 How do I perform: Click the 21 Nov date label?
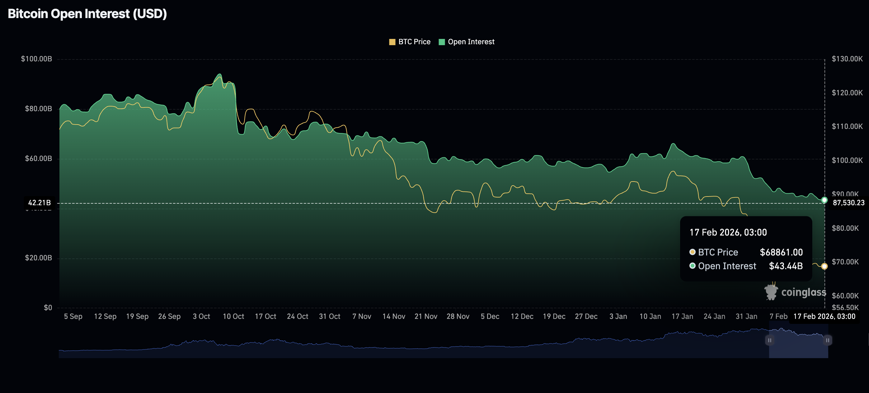pos(426,316)
